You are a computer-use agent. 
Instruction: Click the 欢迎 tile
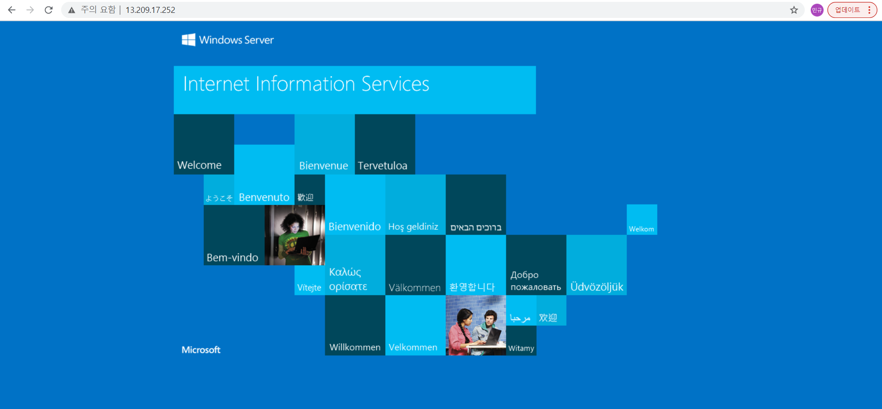click(551, 310)
